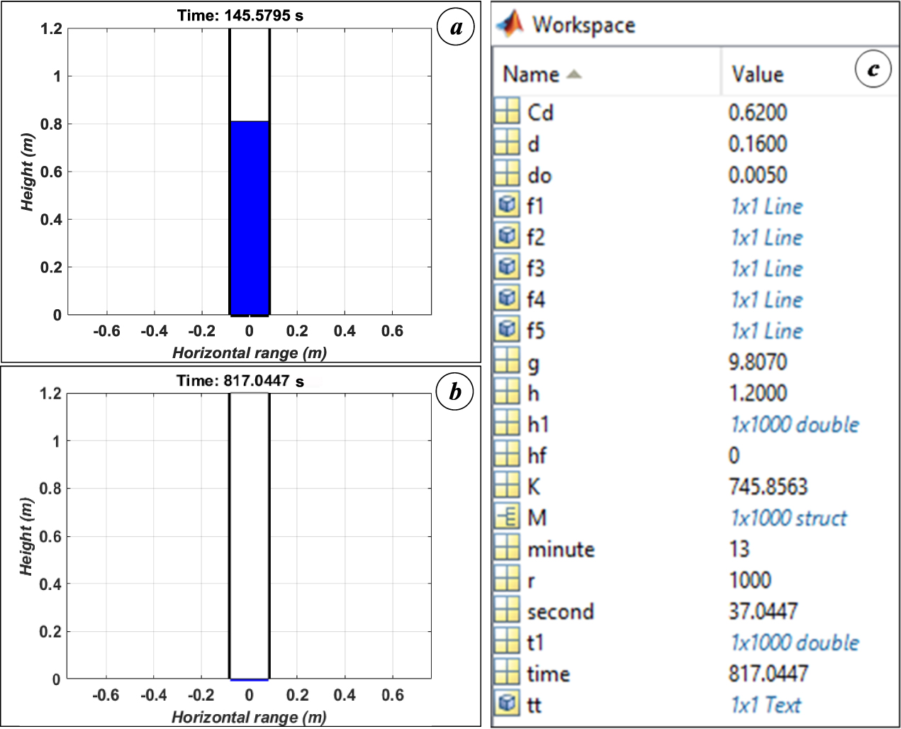
Task: Click the Value column header
Action: point(757,73)
